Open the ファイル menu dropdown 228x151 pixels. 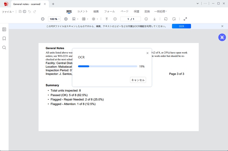(x=8, y=12)
